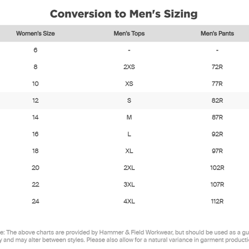Viewport: 249px width, 249px height.
Task: Click the 2XS men's tops cell
Action: click(129, 67)
